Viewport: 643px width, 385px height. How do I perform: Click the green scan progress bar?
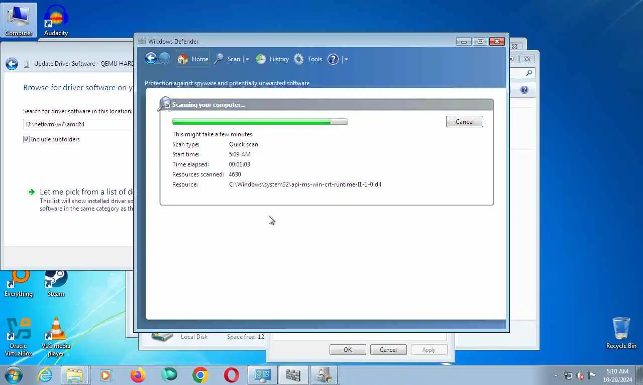point(260,122)
